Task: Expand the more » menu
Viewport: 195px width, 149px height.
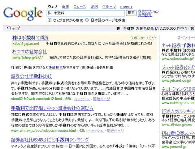Action: [x=126, y=7]
